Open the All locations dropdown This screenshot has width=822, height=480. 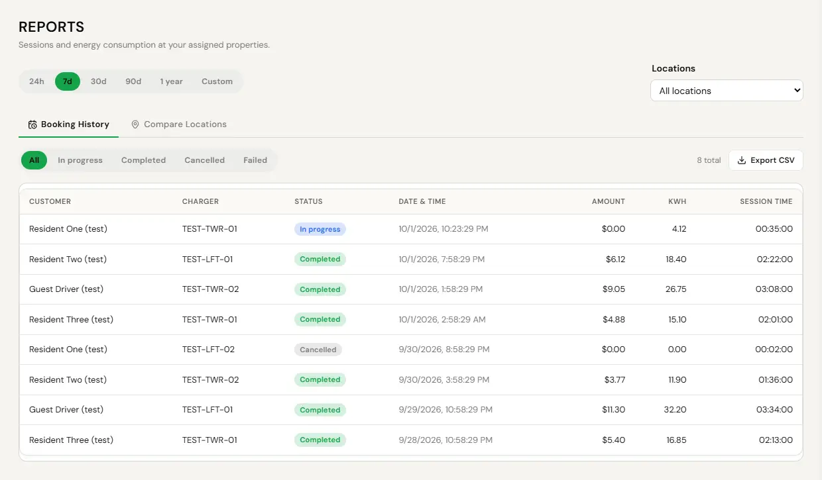click(x=727, y=91)
